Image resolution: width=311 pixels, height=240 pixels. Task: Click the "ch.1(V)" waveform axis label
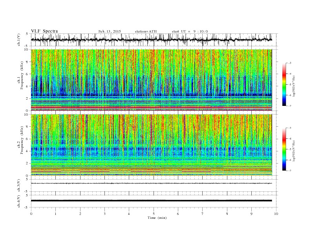(19, 40)
